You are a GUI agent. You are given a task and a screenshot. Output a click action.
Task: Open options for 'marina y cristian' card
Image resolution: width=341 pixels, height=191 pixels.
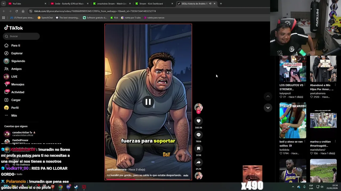(335, 142)
